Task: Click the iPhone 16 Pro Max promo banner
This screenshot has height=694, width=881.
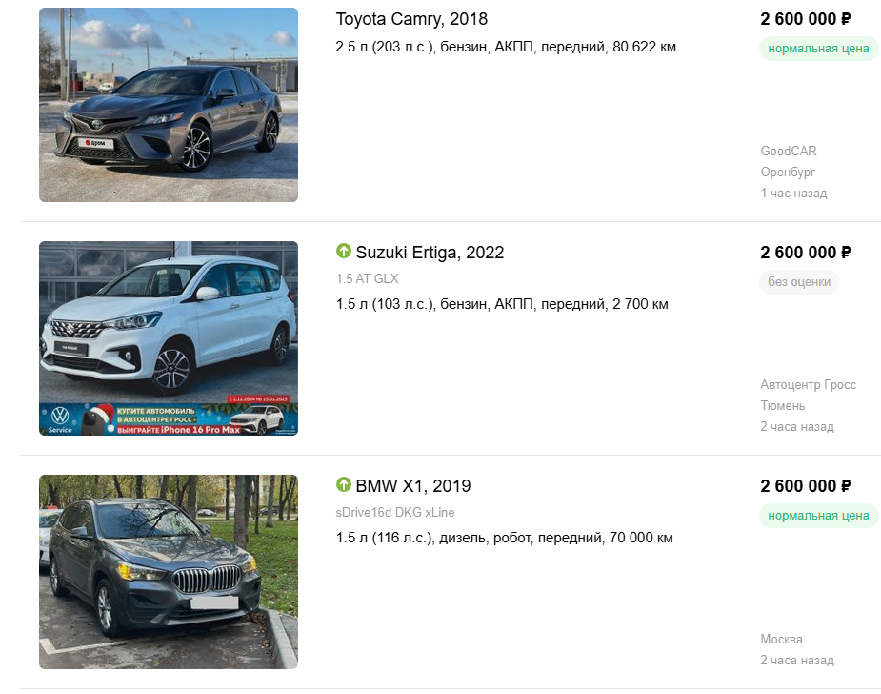Action: click(x=169, y=419)
